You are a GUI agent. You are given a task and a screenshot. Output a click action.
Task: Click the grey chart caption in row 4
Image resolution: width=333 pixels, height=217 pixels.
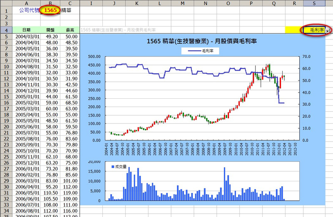118,30
